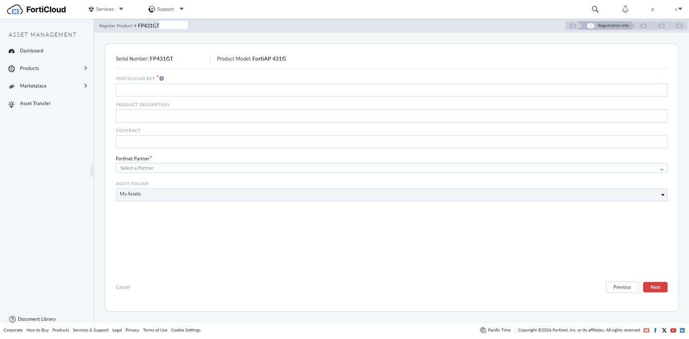Screen dimensions: 689x339
Task: Open the YouTube icon in footer
Action: tap(673, 330)
